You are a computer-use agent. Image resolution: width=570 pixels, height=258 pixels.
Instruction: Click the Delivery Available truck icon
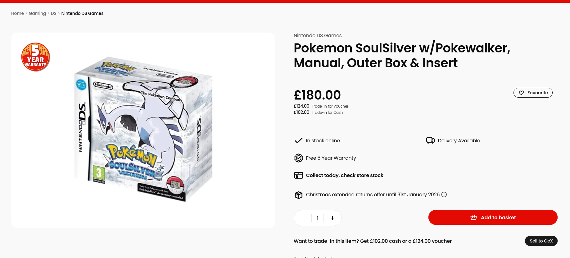coord(430,140)
